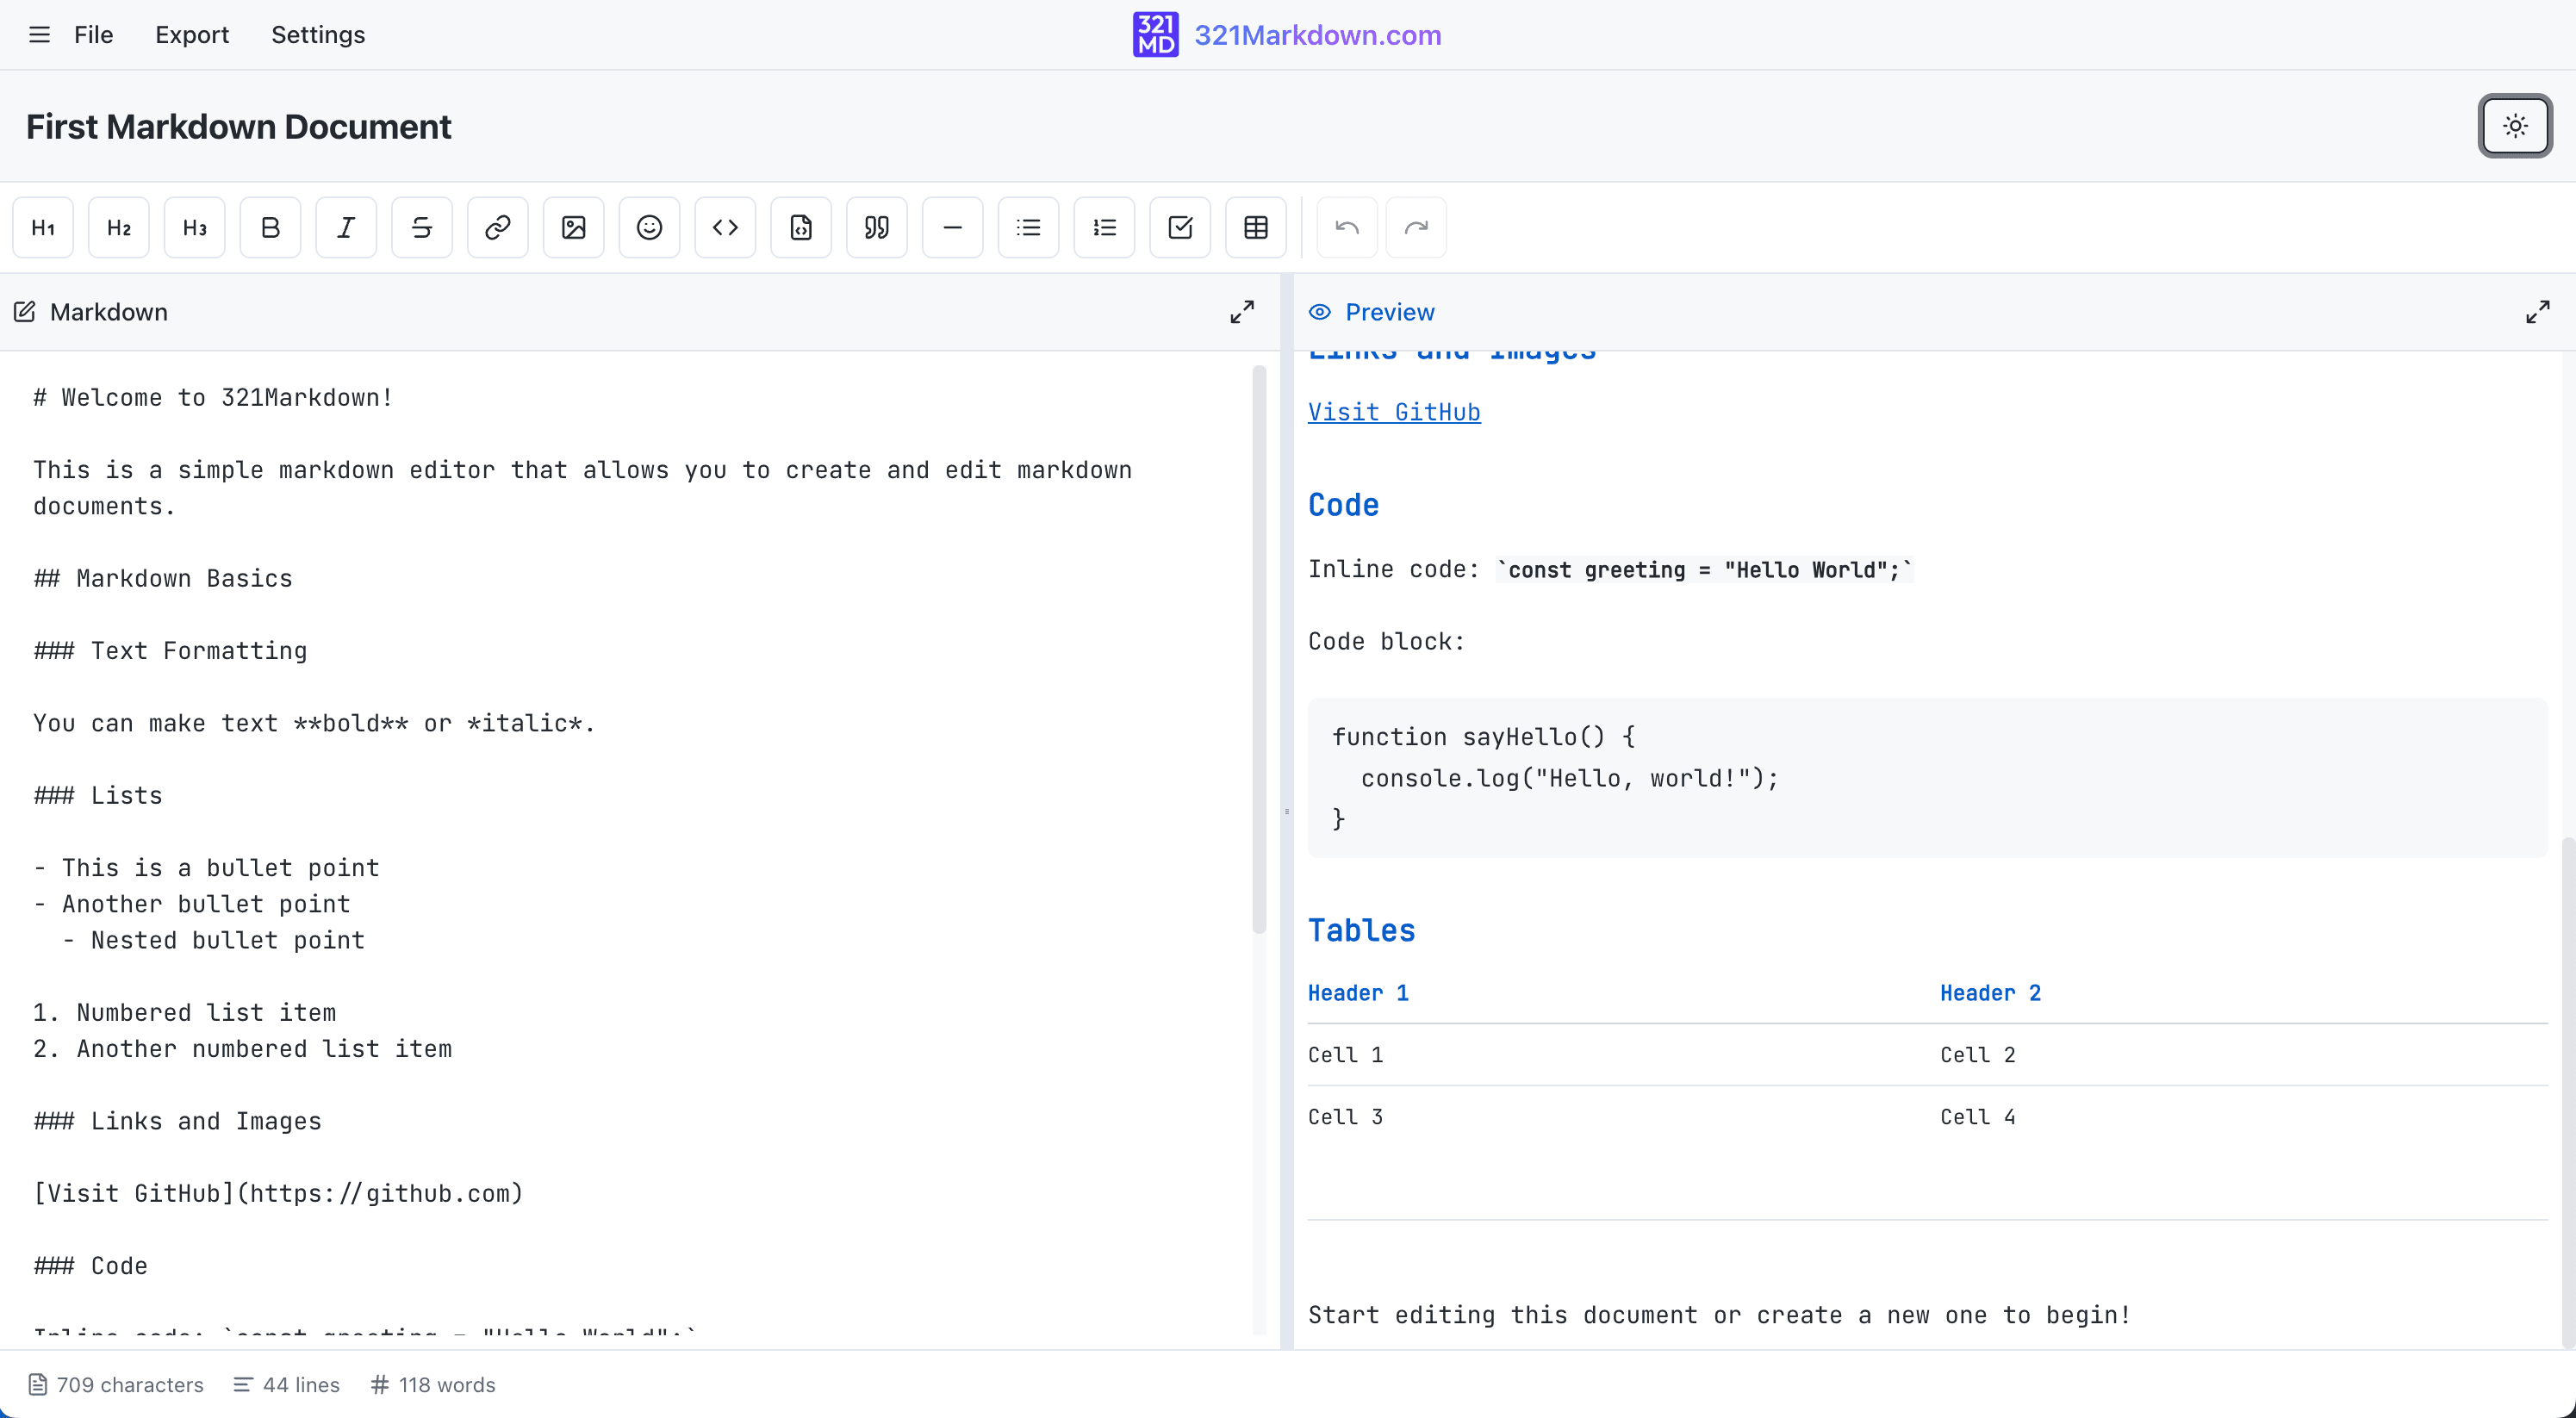
Task: Click the pane splitter handle
Action: [x=1287, y=811]
